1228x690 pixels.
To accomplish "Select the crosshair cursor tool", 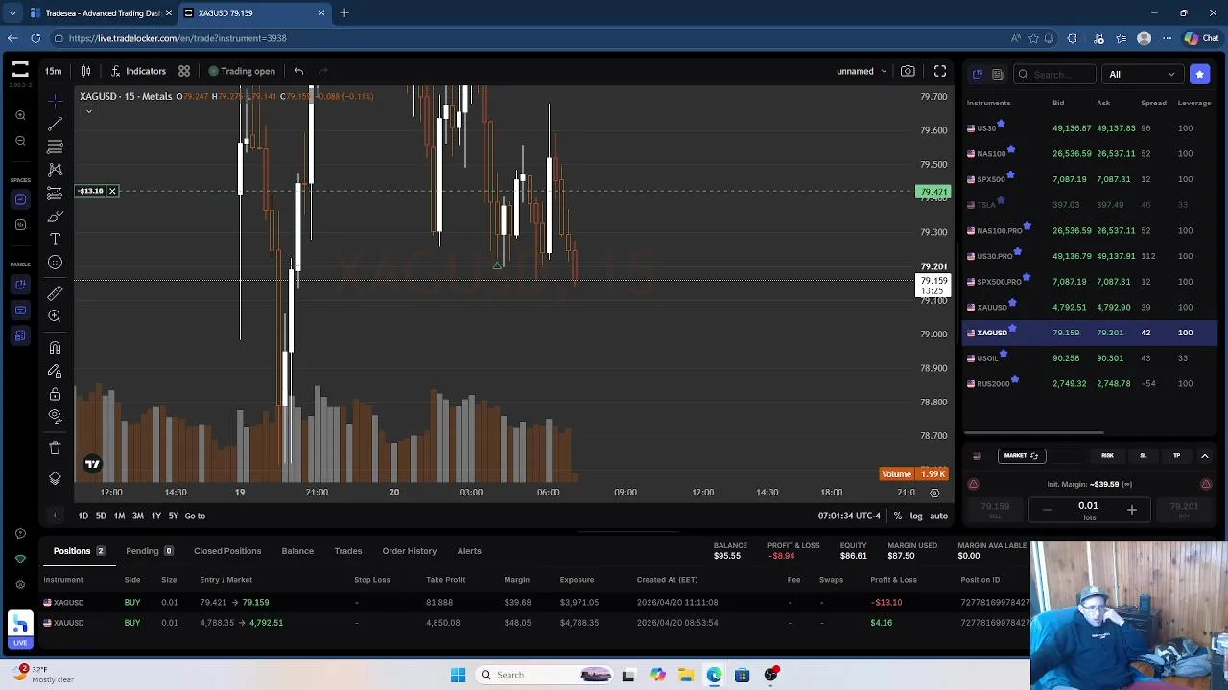I will pos(55,101).
